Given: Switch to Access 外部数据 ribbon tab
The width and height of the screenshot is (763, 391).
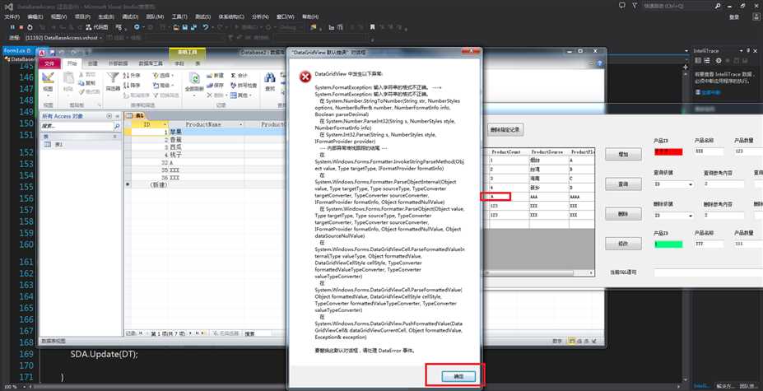Looking at the screenshot, I should [x=119, y=63].
